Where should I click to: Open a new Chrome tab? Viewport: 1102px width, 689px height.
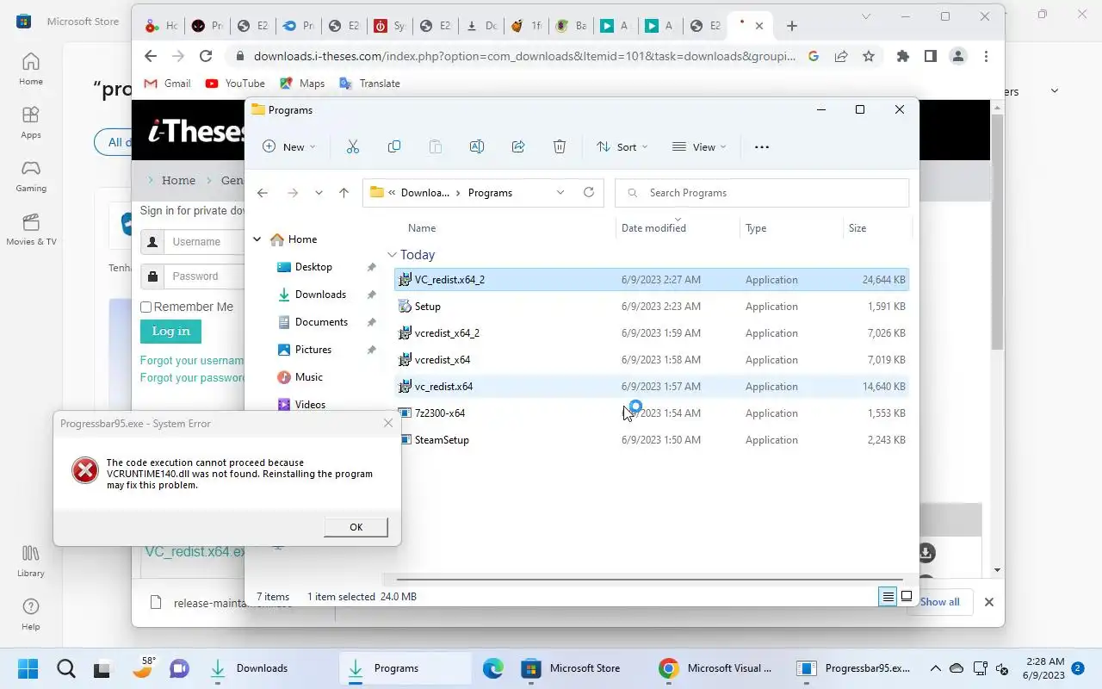pos(792,26)
